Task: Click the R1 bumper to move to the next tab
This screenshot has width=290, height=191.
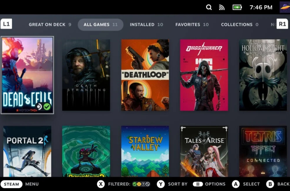Action: pos(282,24)
